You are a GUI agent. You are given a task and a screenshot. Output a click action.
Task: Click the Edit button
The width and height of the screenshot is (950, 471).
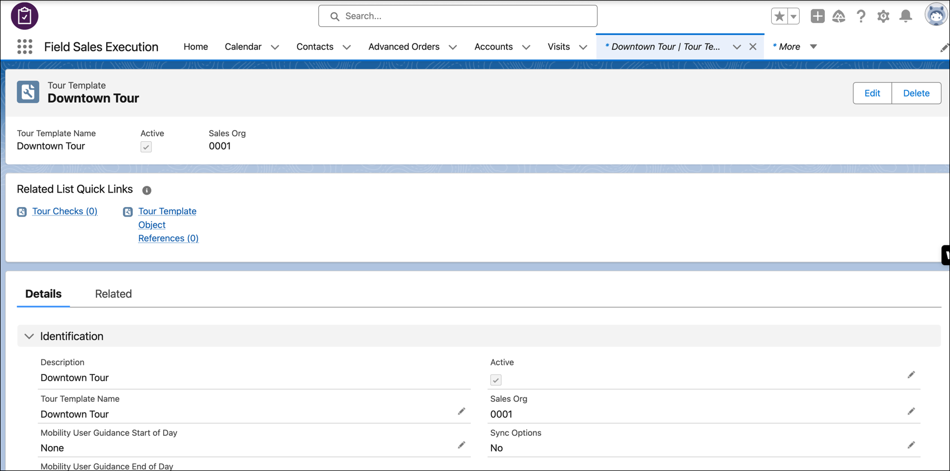click(x=872, y=93)
